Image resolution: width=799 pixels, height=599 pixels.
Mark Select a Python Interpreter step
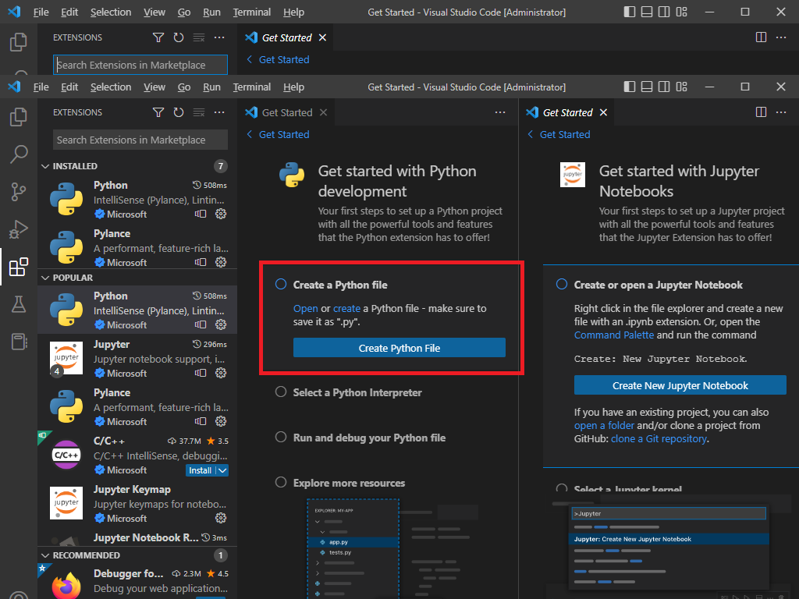(x=281, y=392)
